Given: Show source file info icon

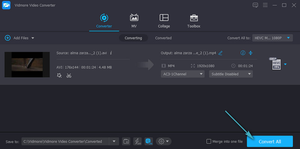Looking at the screenshot, I should (111, 53).
